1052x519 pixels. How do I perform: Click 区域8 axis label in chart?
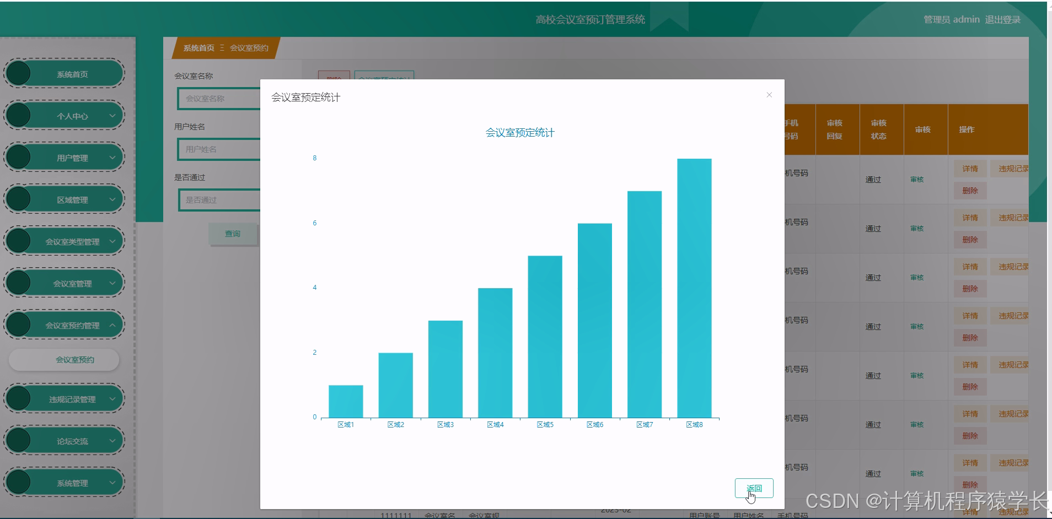click(x=694, y=425)
